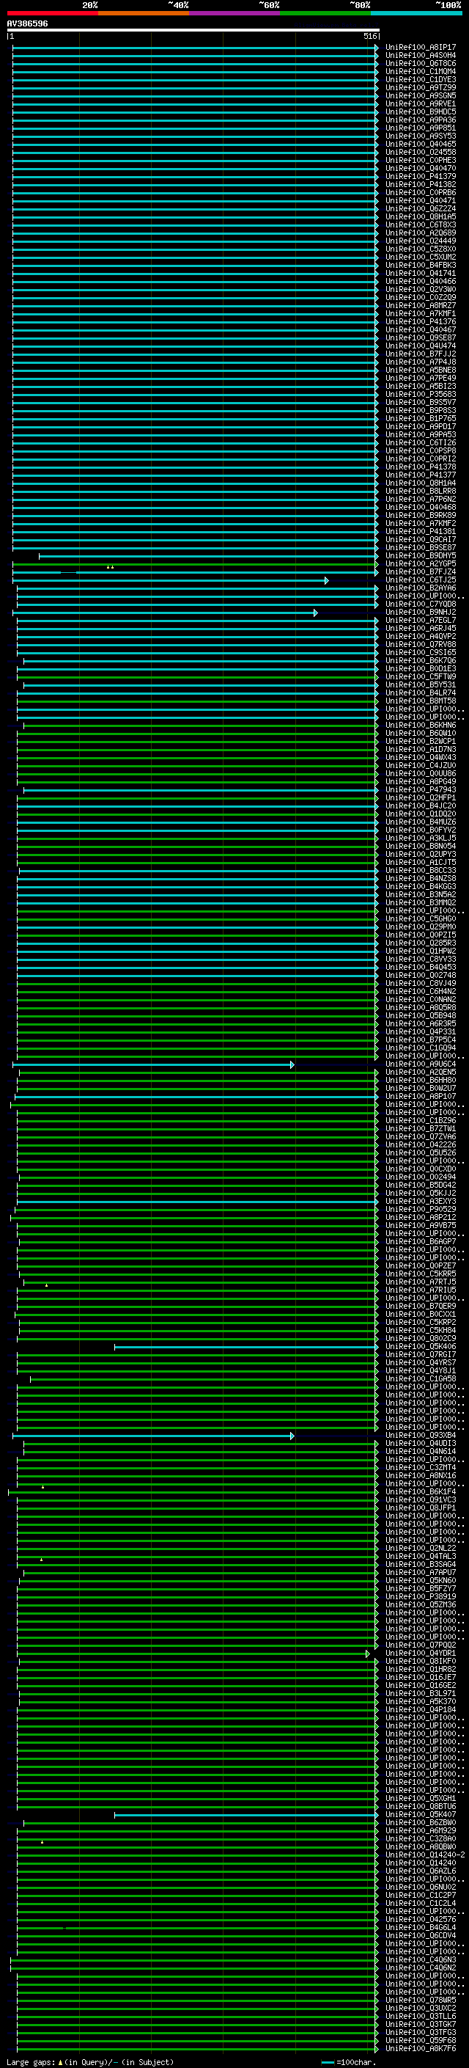This screenshot has height=2068, width=469.
Task: Select hit label UniRef100_C5KH84
Action: pos(420,1329)
